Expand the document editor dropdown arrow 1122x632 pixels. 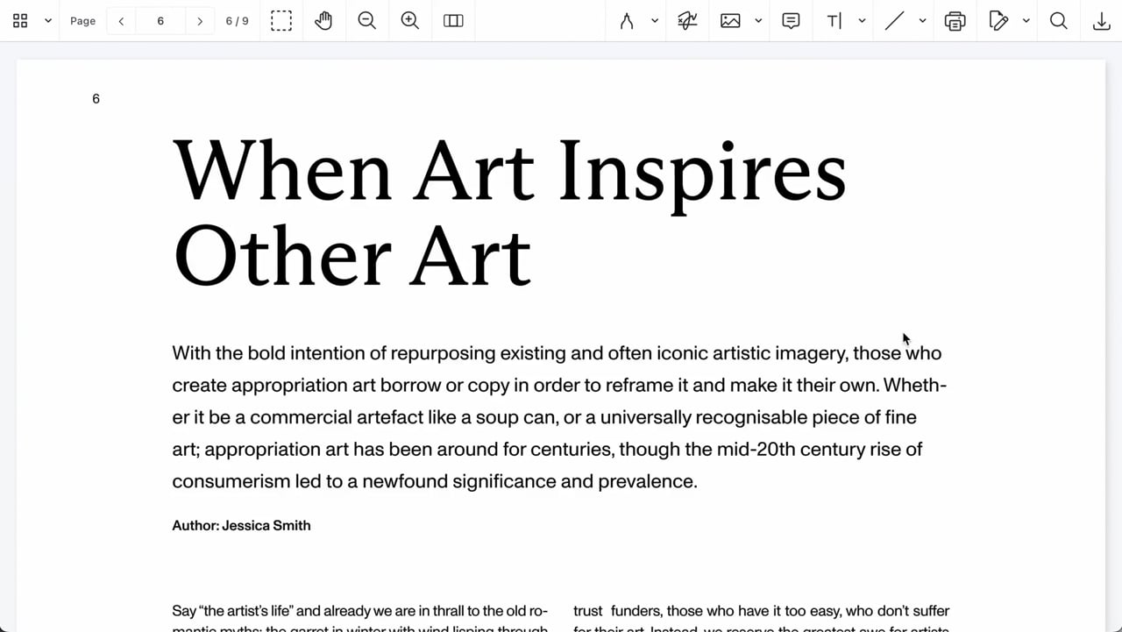[1026, 21]
